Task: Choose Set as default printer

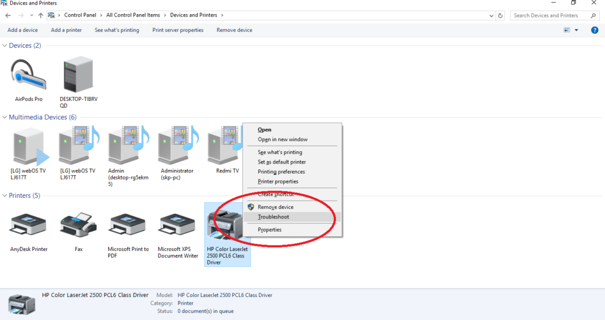Action: (282, 162)
